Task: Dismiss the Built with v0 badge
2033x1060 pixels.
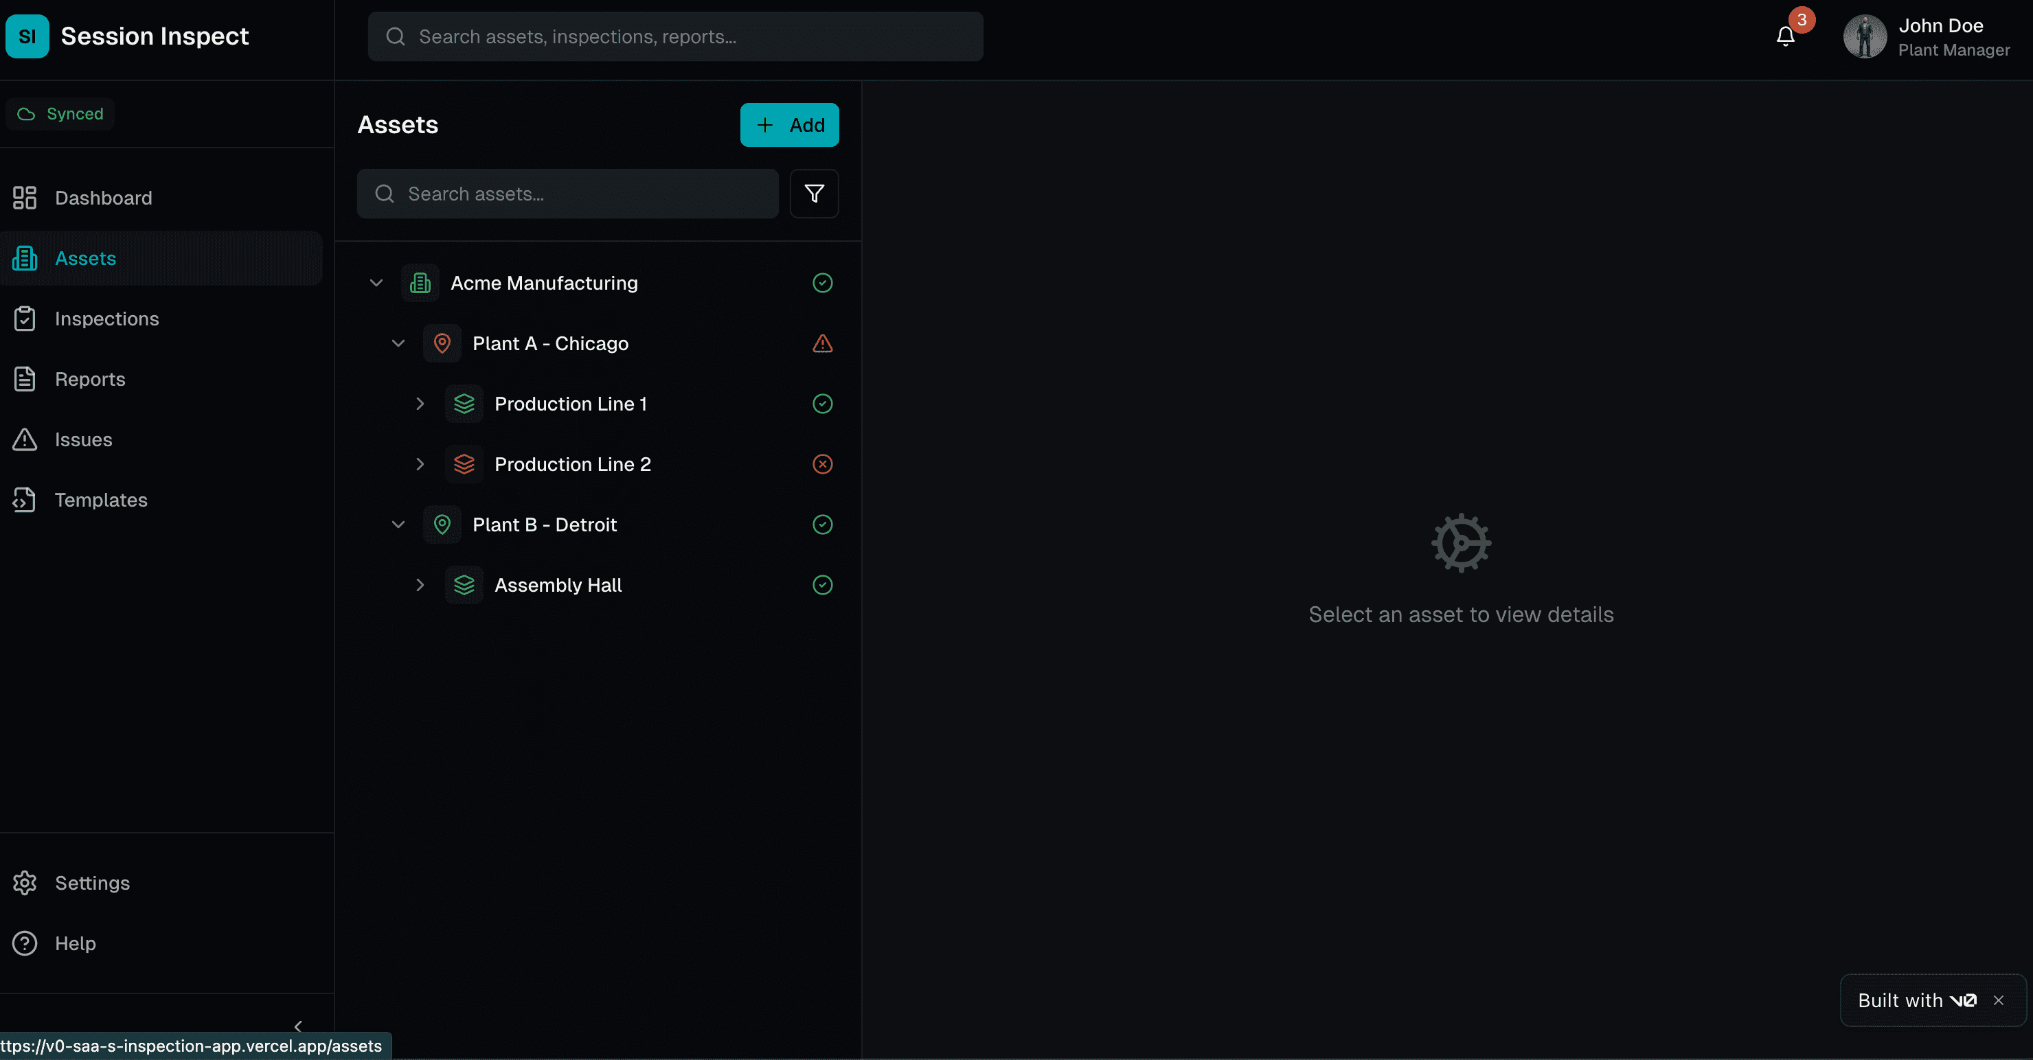Action: (1997, 1000)
